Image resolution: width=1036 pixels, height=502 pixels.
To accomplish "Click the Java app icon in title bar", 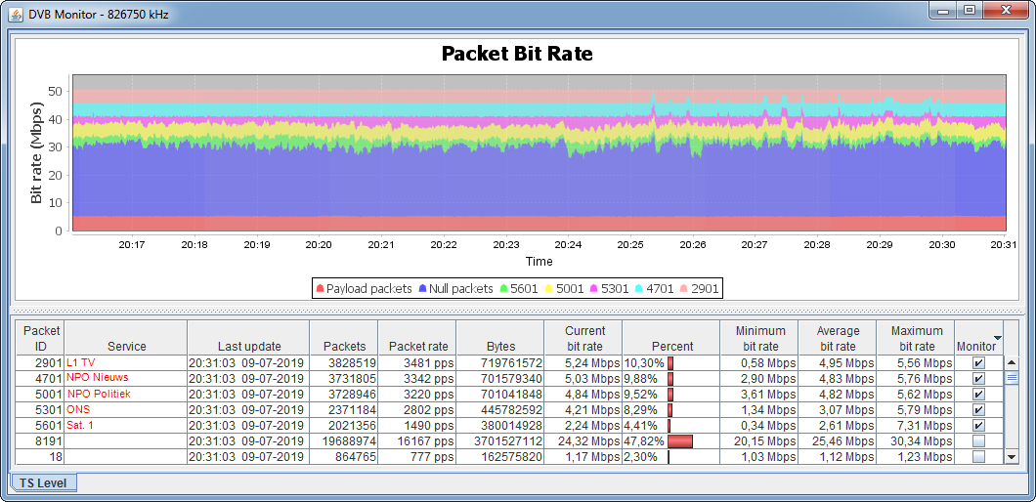I will point(16,13).
